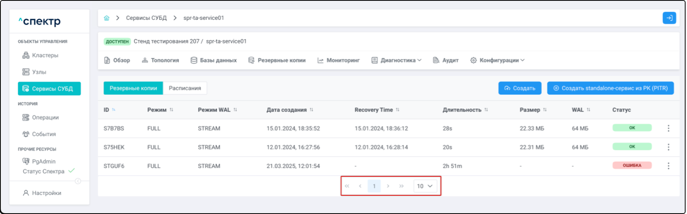The width and height of the screenshot is (687, 214).
Task: Select page 1 in pagination
Action: click(374, 186)
